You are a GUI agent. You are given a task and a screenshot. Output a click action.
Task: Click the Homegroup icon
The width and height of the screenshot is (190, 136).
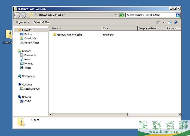20,76
